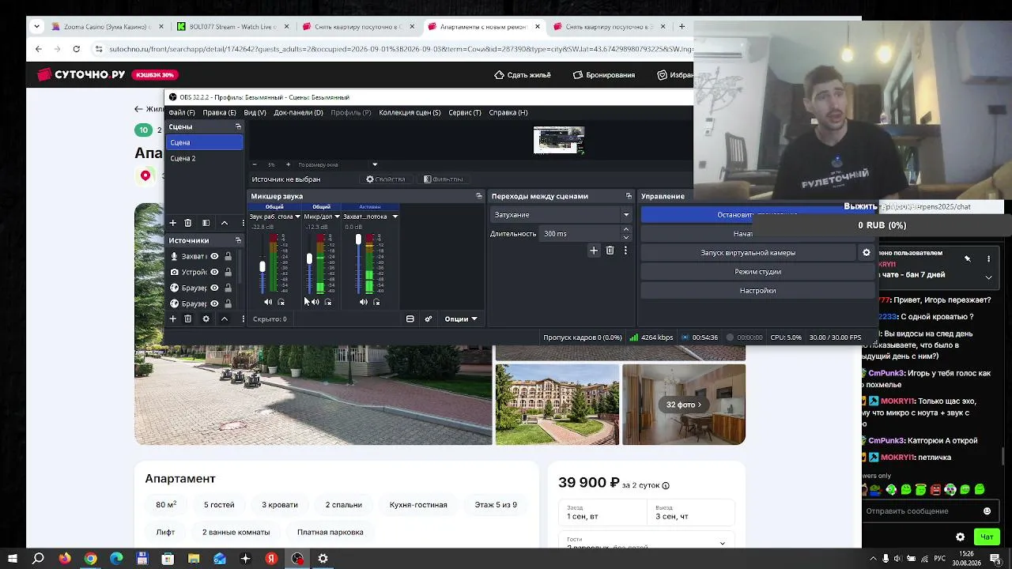Adjust Захват...потока volume slider
Viewport: 1012px width, 569px height.
tap(358, 239)
